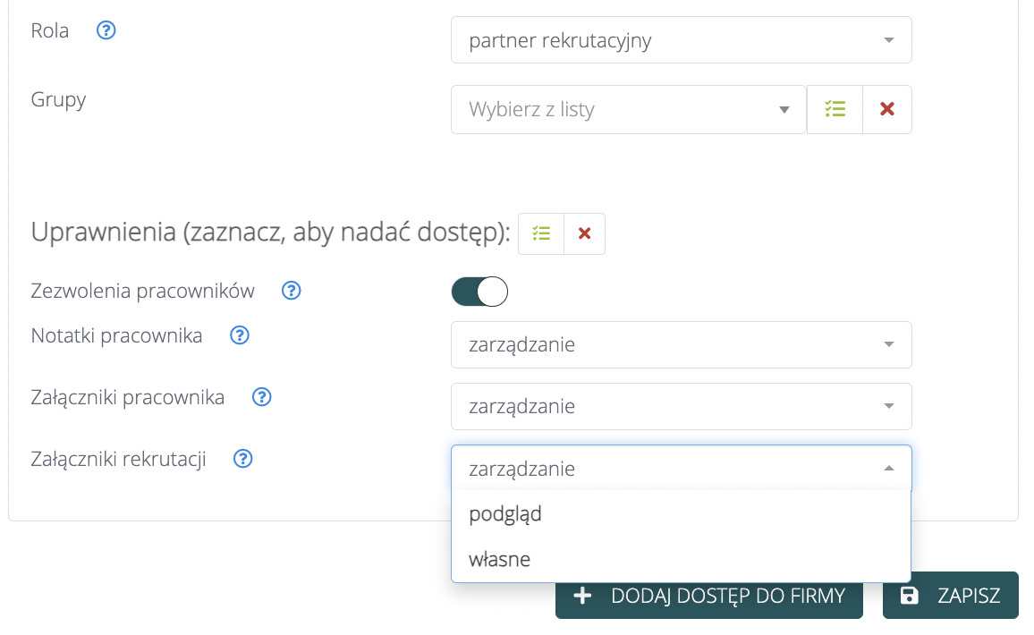Disable the Zezwolenia pracowników toggle
Image resolution: width=1034 pixels, height=635 pixels.
pyautogui.click(x=479, y=291)
